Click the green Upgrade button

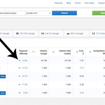point(99,13)
